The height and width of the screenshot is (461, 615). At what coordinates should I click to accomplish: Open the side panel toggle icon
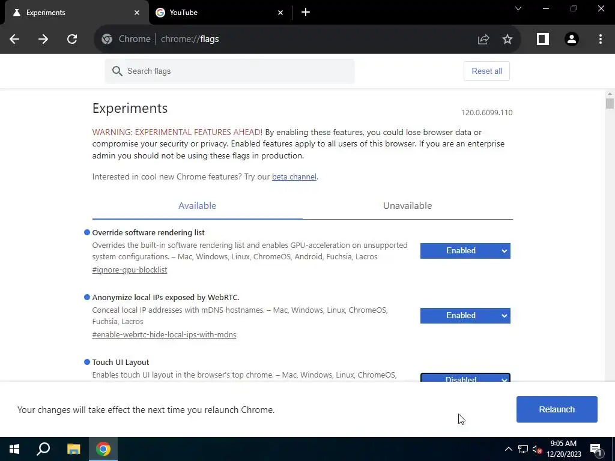(543, 39)
